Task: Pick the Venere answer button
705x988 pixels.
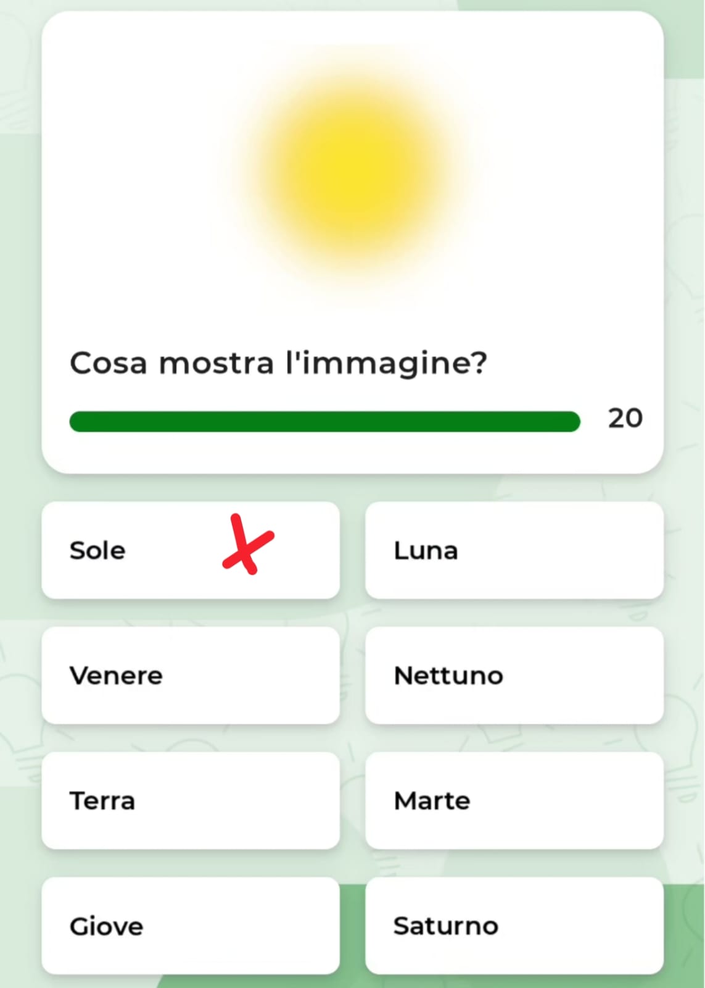Action: pyautogui.click(x=190, y=676)
